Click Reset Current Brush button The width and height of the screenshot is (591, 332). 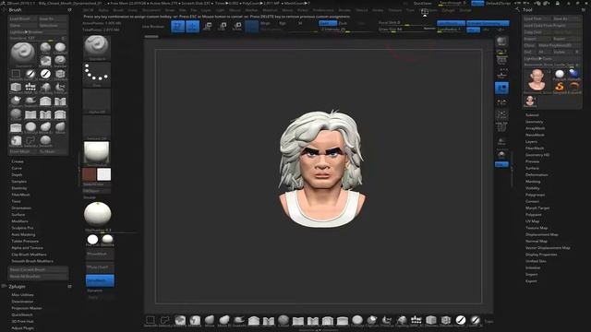(38, 269)
